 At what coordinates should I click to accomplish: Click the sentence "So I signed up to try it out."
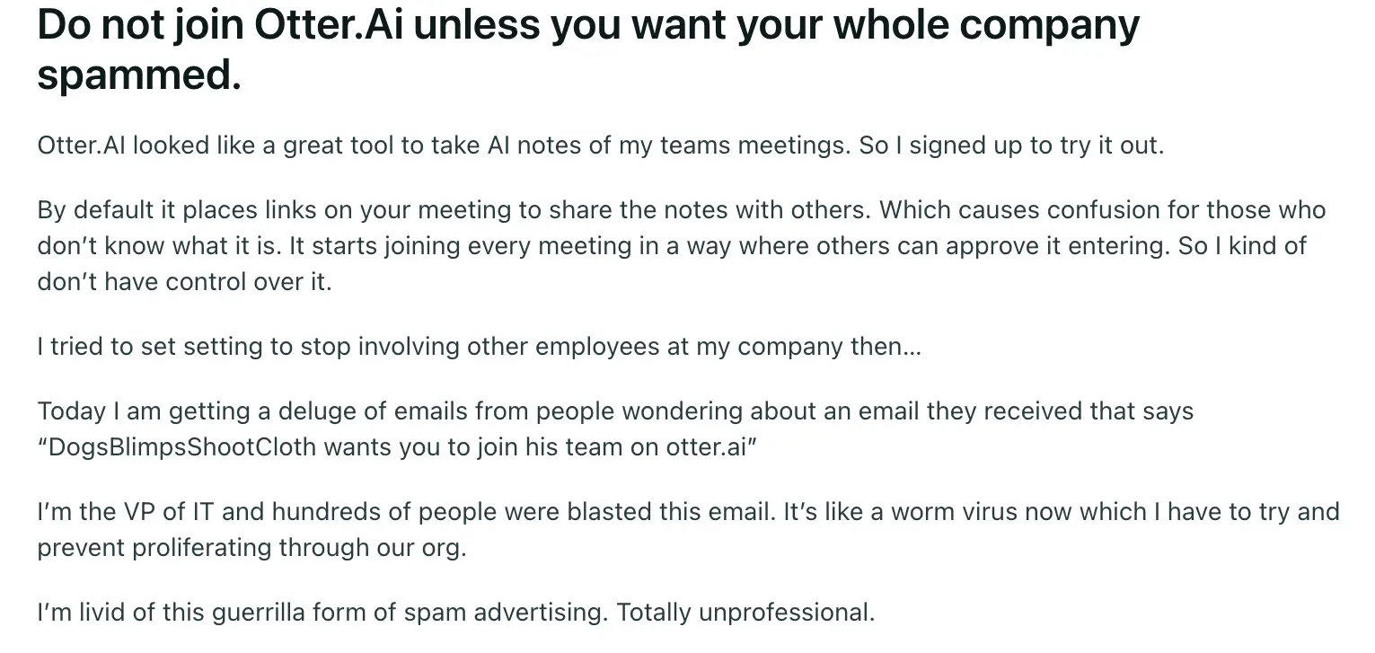click(x=1010, y=146)
